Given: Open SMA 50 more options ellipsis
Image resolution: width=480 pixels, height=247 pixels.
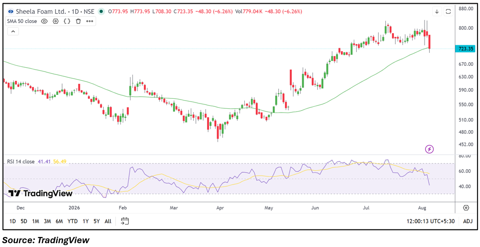Looking at the screenshot, I should pyautogui.click(x=89, y=21).
